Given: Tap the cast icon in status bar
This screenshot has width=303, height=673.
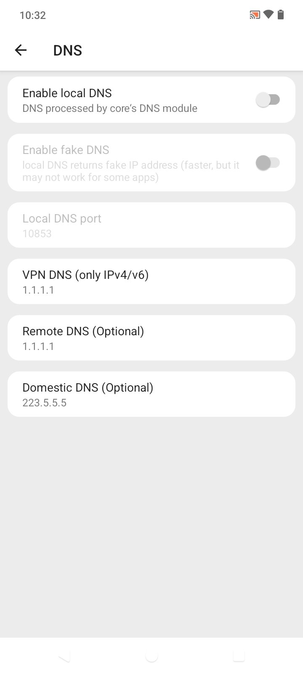Looking at the screenshot, I should click(254, 16).
